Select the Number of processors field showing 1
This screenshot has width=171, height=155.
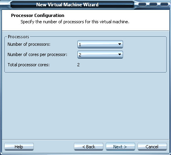(x=100, y=44)
